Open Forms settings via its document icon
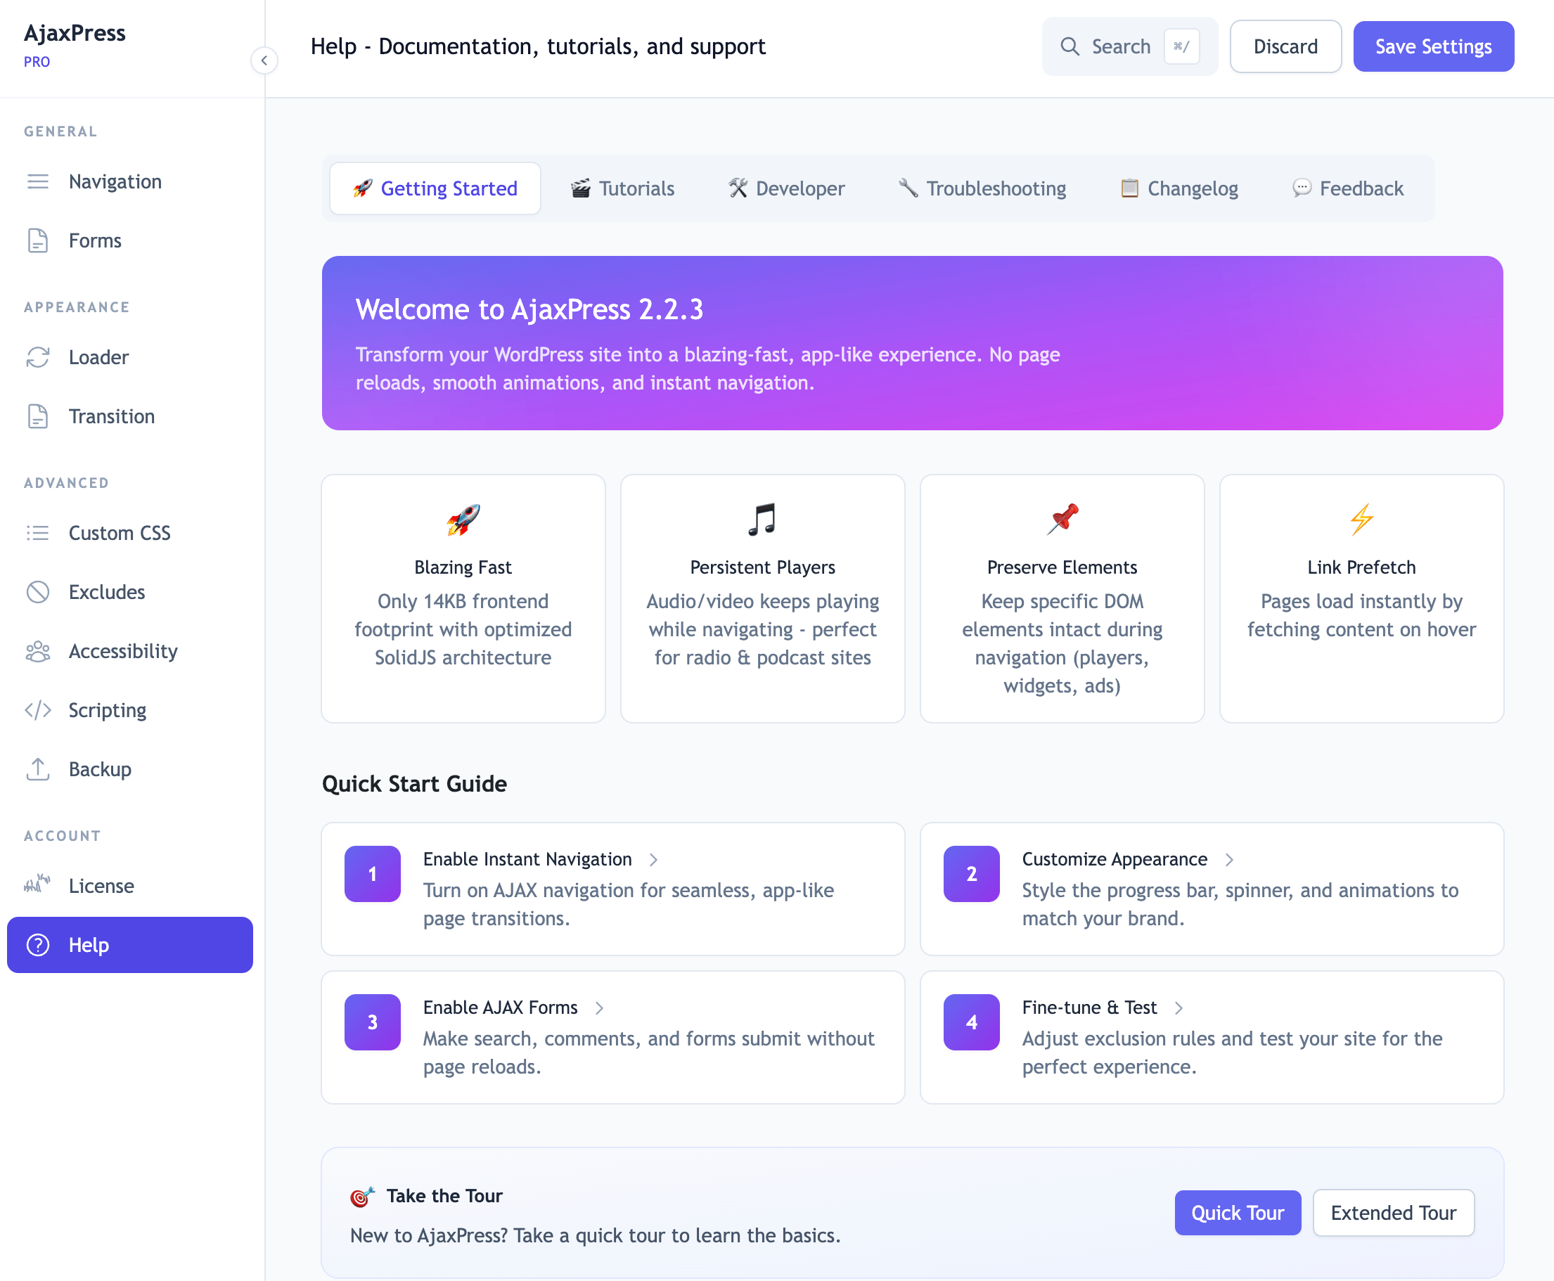Viewport: 1554px width, 1281px height. point(38,240)
